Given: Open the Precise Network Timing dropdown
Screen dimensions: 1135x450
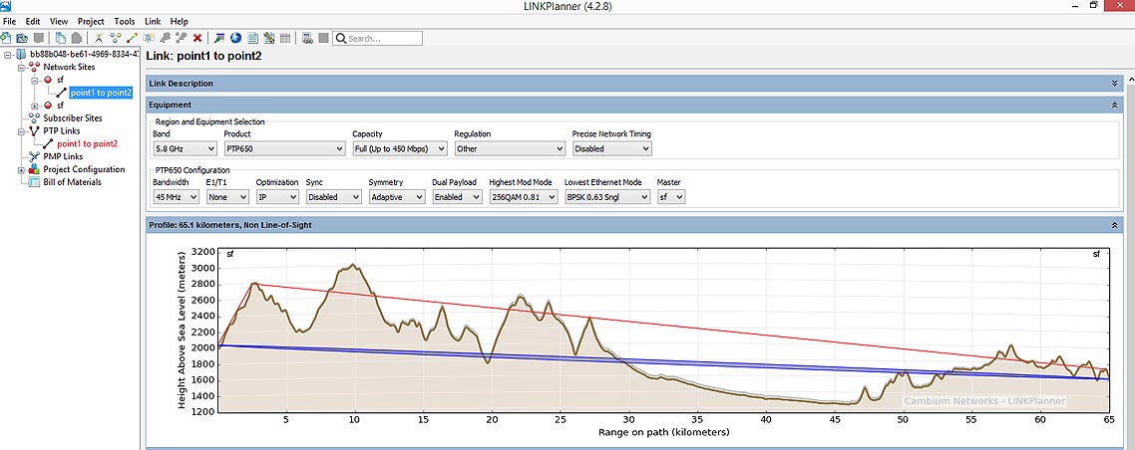Looking at the screenshot, I should tap(611, 148).
